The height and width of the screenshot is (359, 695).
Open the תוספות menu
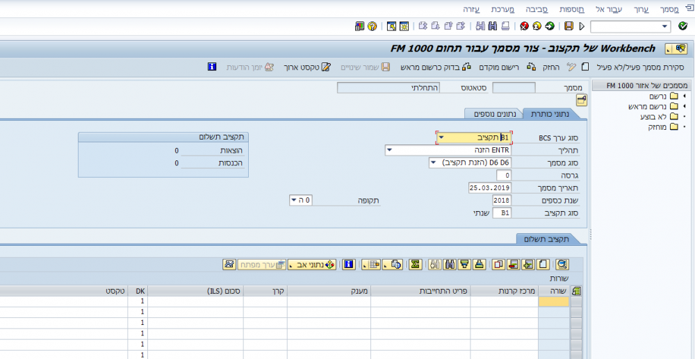point(571,9)
